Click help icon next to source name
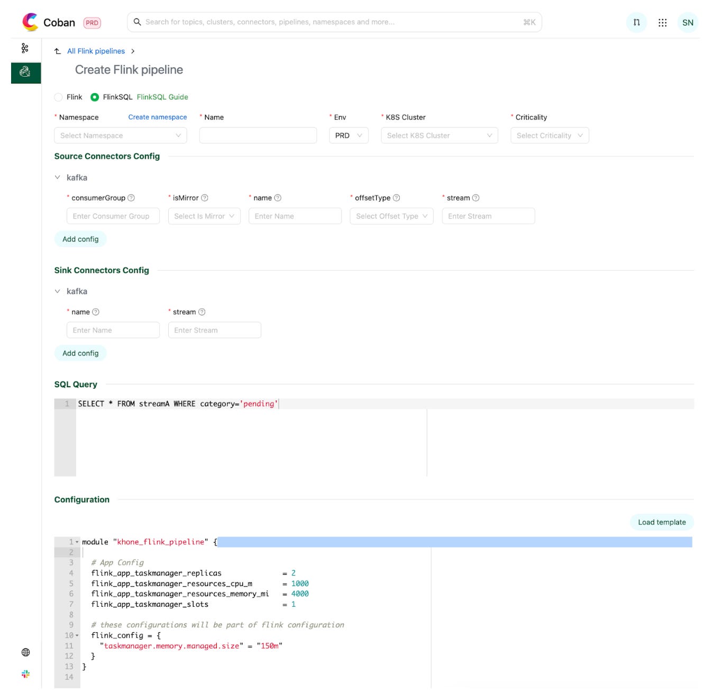Image resolution: width=714 pixels, height=693 pixels. (278, 198)
